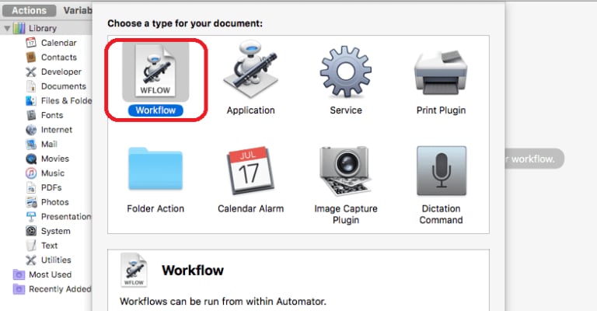The height and width of the screenshot is (311, 597).
Task: Open the Developer category in sidebar
Action: coord(61,72)
